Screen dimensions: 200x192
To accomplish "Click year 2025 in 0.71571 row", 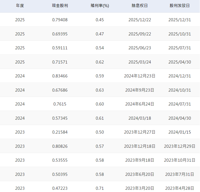I will [20, 62].
